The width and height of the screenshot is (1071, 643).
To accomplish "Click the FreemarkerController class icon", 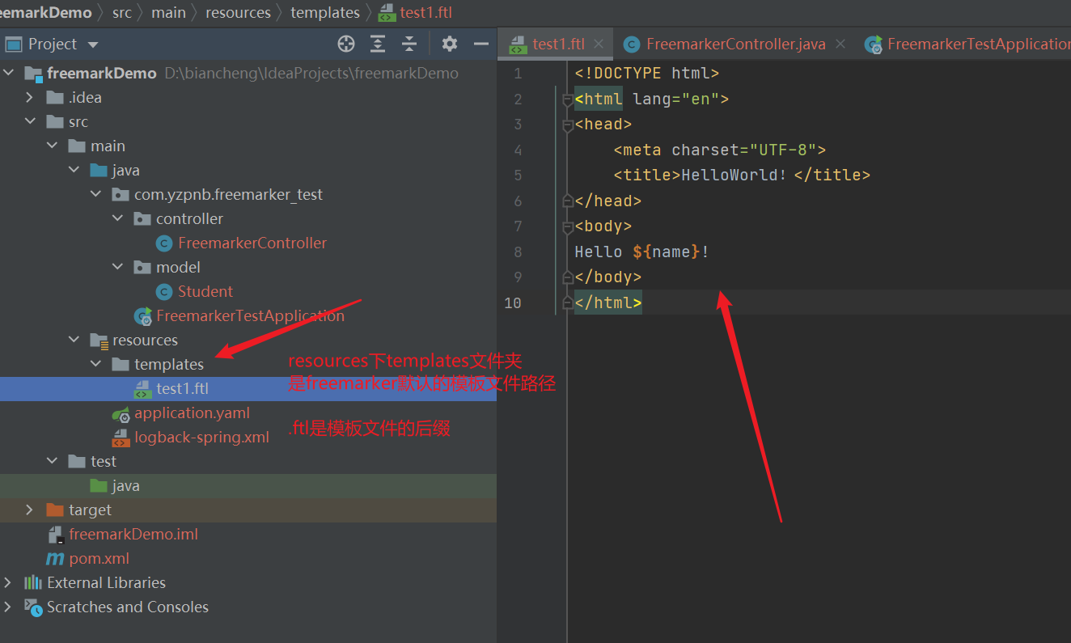I will pos(164,243).
